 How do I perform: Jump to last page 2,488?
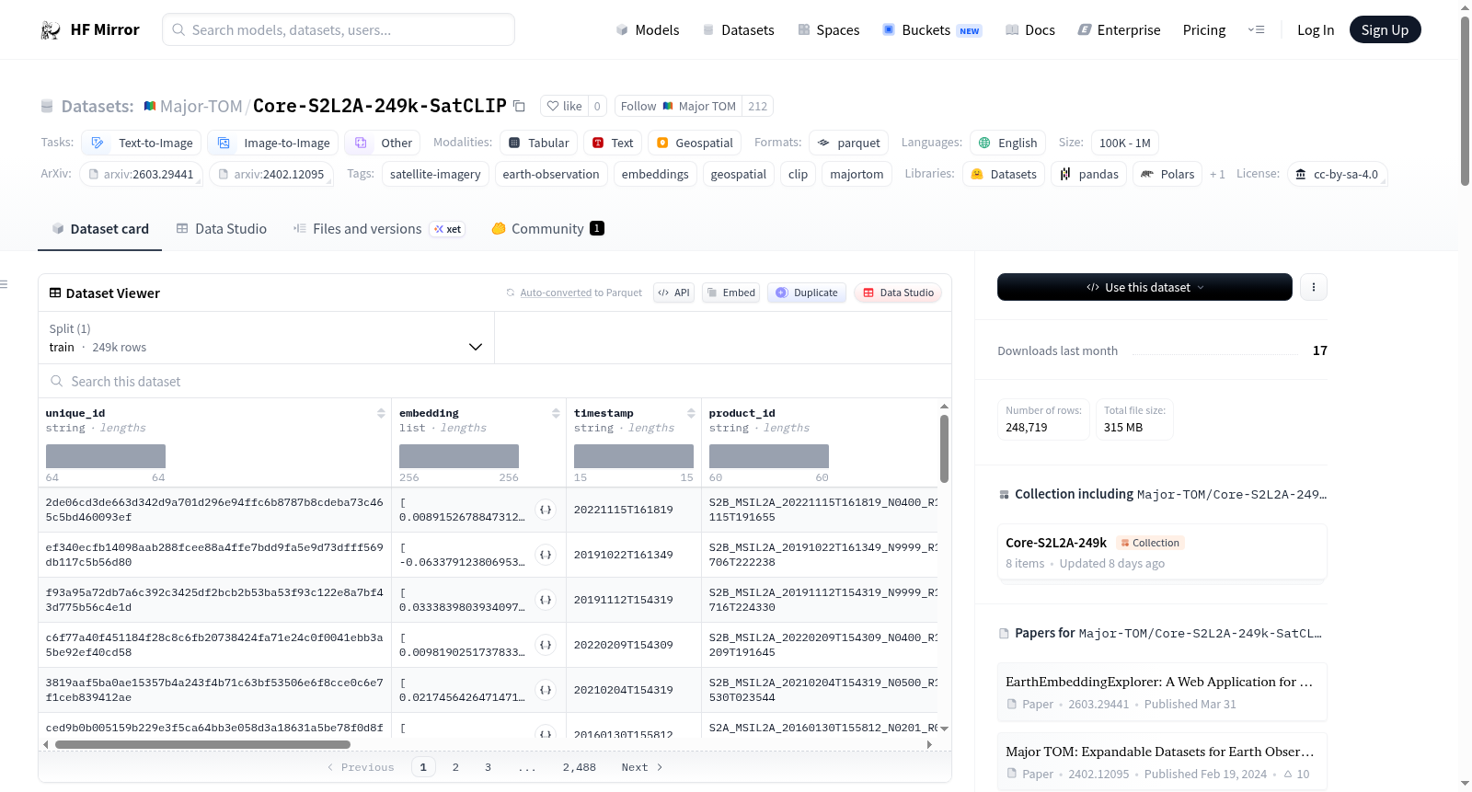point(580,767)
